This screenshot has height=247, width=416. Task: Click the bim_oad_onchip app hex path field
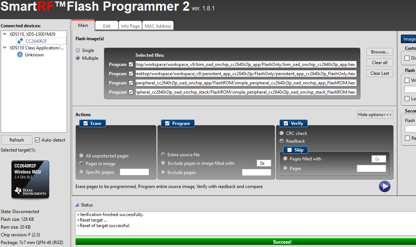tap(246, 64)
